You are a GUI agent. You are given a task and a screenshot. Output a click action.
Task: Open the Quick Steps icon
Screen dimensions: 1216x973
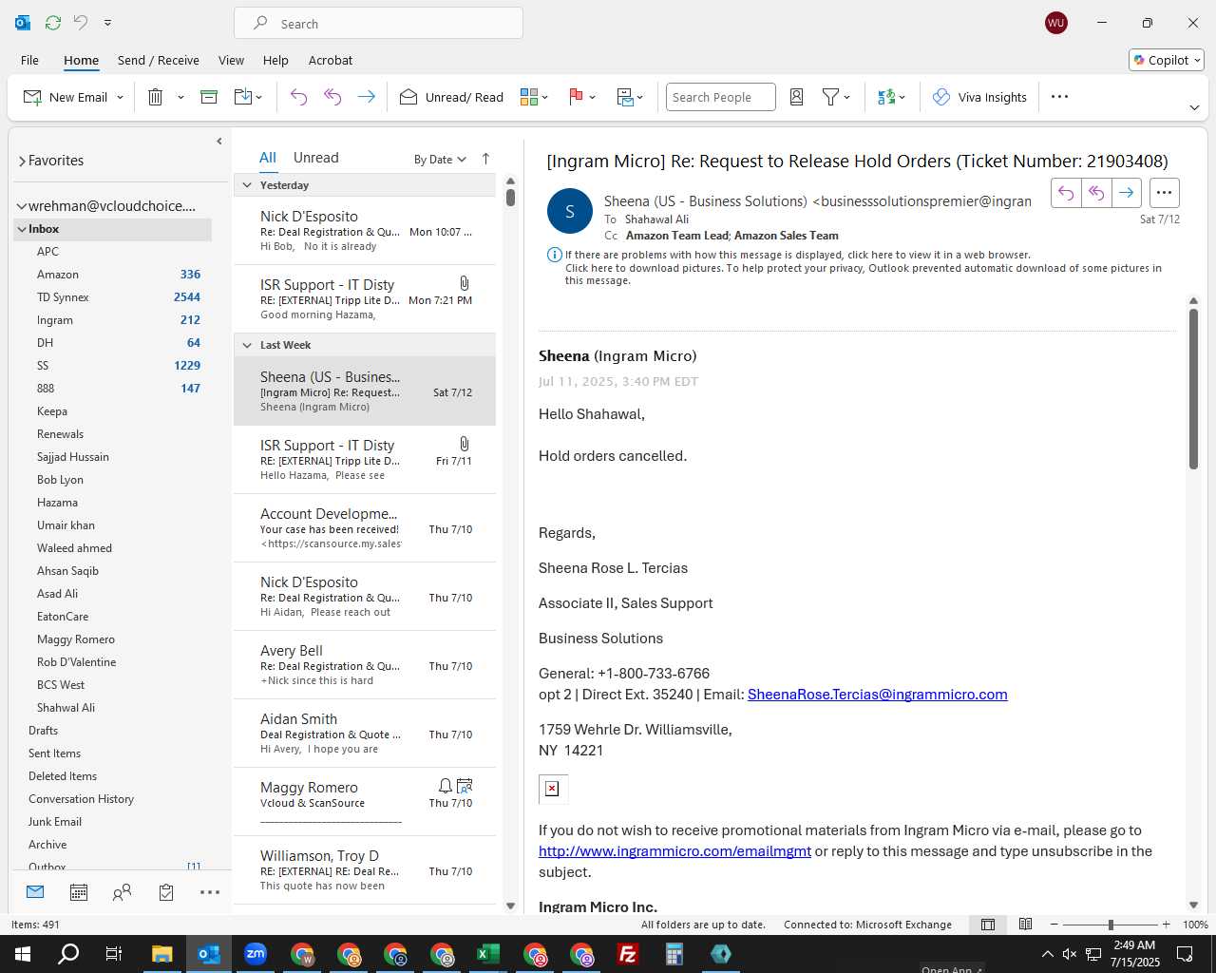point(625,97)
